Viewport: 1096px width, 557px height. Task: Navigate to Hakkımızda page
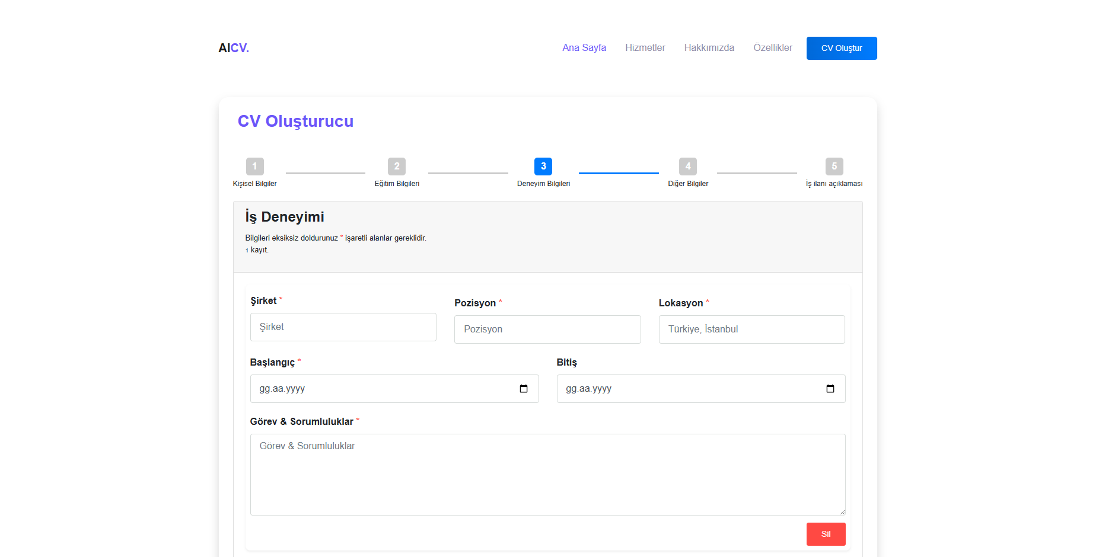[x=709, y=48]
